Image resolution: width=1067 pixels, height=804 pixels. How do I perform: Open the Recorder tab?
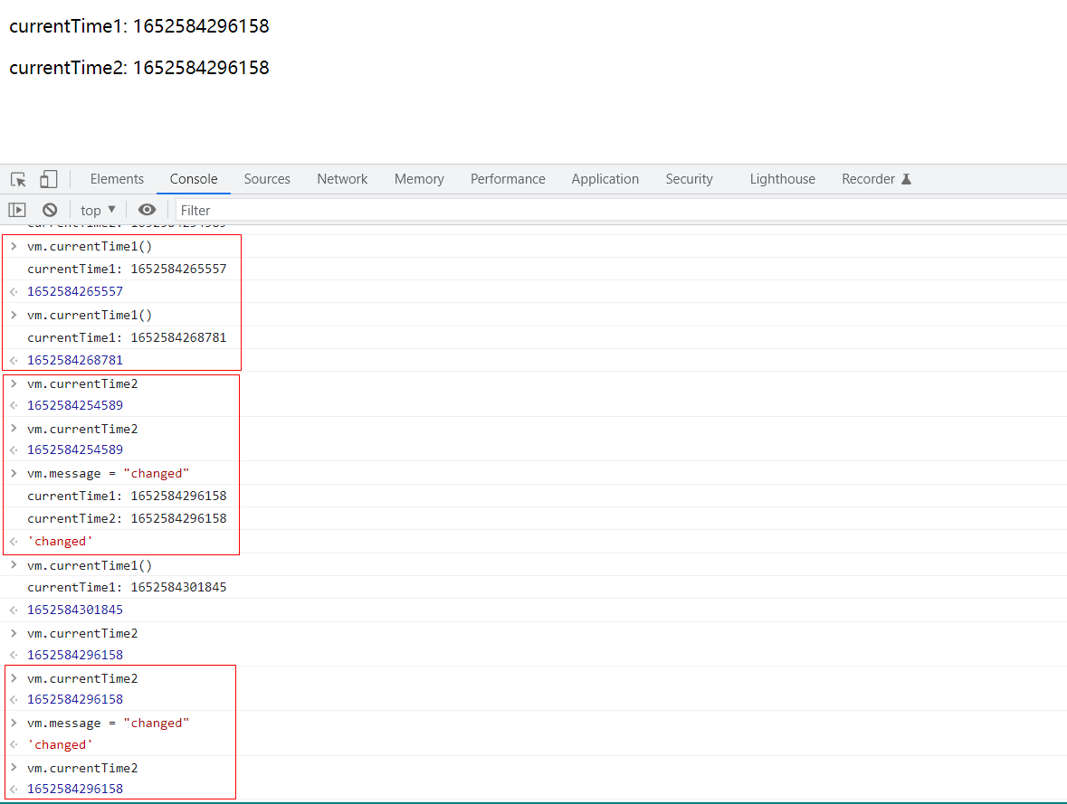(876, 179)
